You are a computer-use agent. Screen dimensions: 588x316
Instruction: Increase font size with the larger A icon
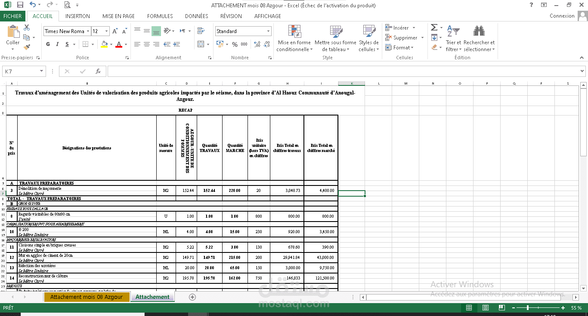[x=115, y=31]
